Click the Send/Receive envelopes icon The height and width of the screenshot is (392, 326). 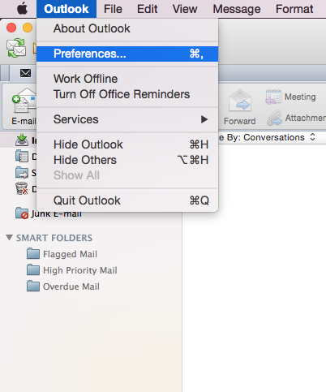16,48
